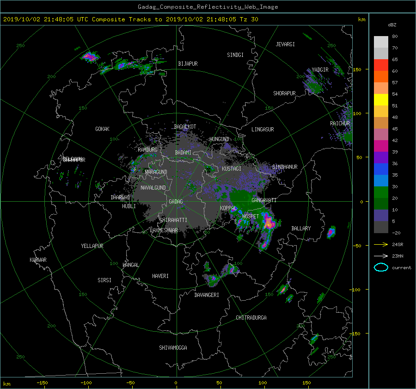Click the dBZ legend heading
Image resolution: width=416 pixels, height=389 pixels.
click(392, 25)
